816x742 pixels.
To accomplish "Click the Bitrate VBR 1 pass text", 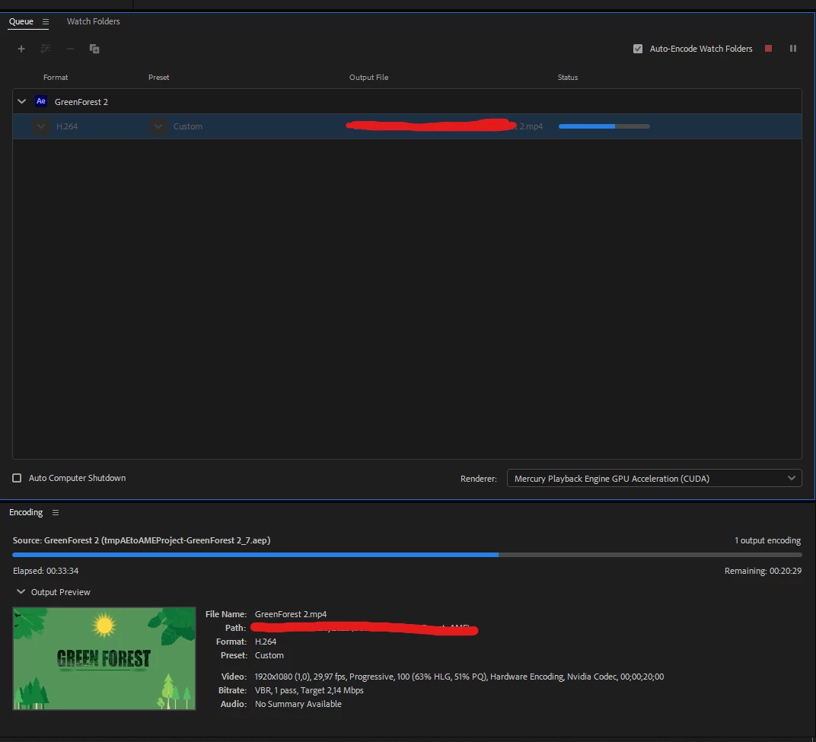I will click(309, 690).
